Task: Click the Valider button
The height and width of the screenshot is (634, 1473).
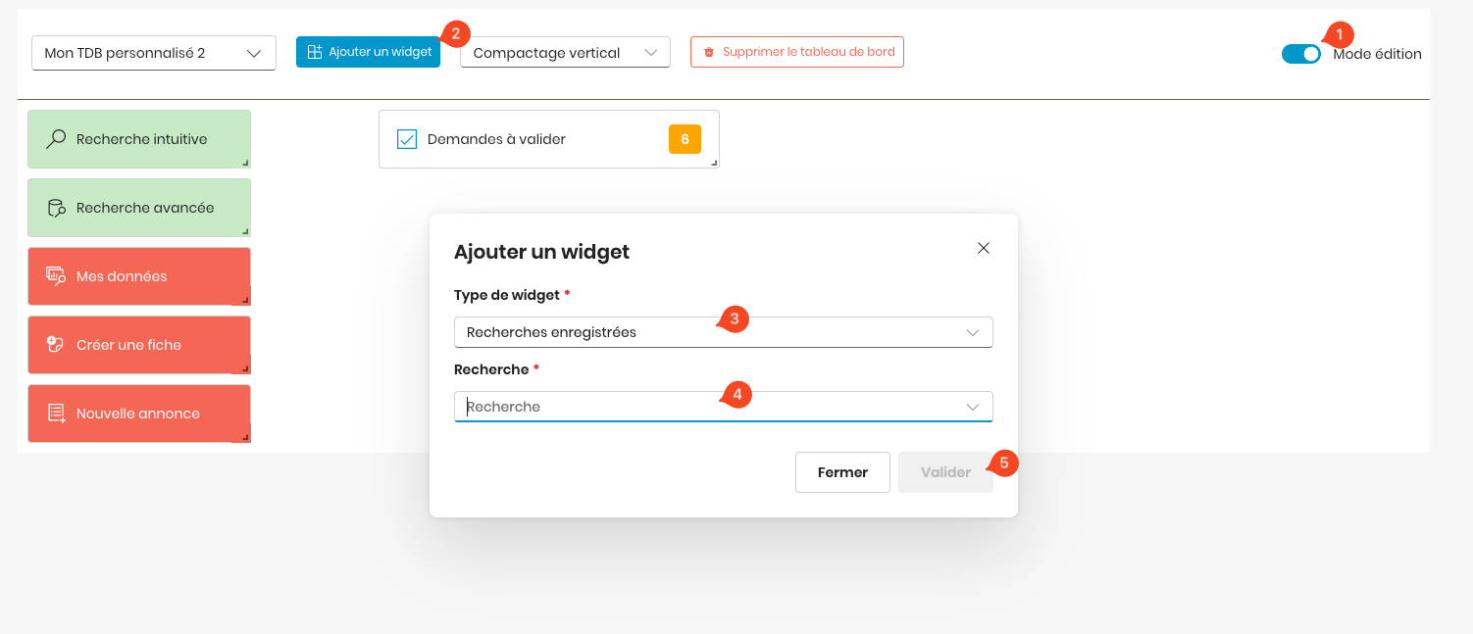Action: click(945, 472)
